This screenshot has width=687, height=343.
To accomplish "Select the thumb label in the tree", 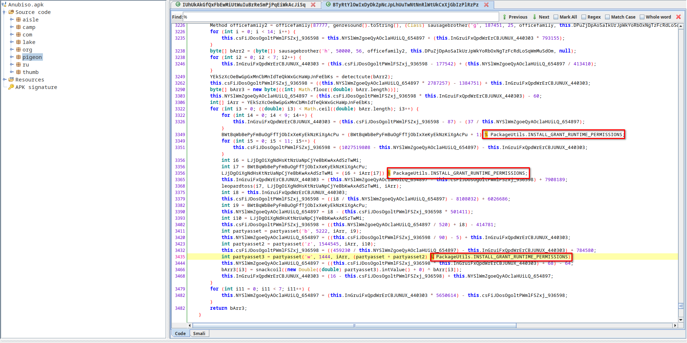I will 30,72.
